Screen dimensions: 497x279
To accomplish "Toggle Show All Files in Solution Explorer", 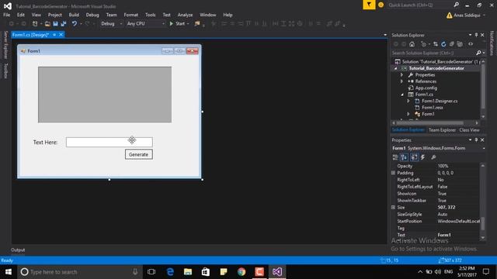I will pos(460,44).
